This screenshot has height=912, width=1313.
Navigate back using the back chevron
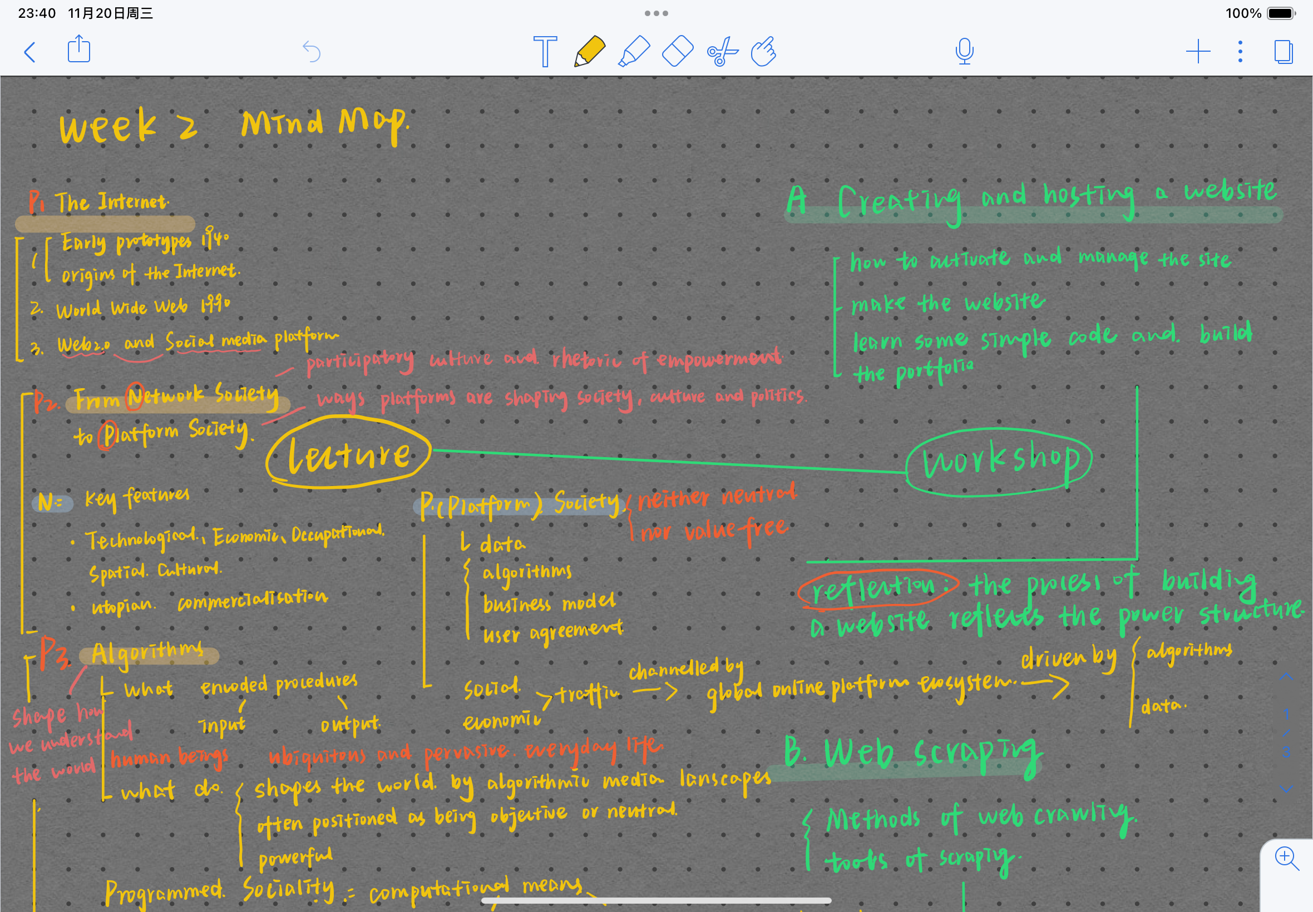pyautogui.click(x=29, y=51)
